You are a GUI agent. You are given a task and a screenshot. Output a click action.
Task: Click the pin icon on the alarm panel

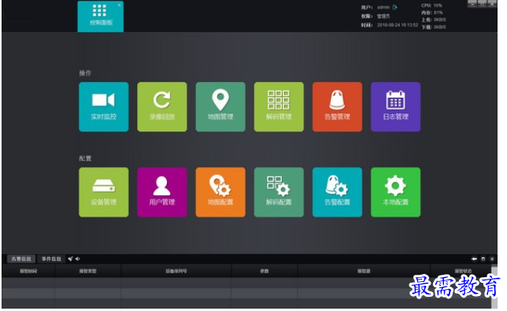[474, 259]
